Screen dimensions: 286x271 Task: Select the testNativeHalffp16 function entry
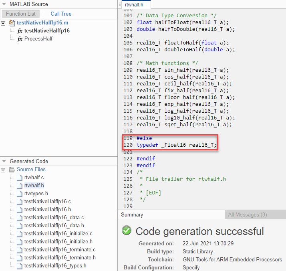(x=47, y=30)
